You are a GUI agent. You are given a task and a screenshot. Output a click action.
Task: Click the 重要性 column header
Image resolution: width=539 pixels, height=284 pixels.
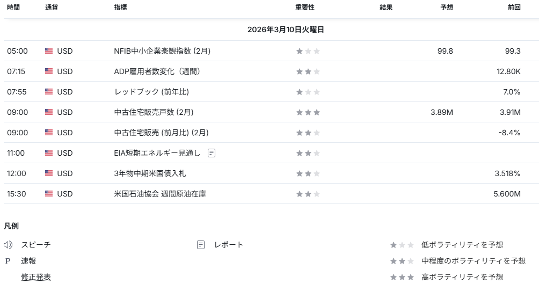(x=304, y=8)
